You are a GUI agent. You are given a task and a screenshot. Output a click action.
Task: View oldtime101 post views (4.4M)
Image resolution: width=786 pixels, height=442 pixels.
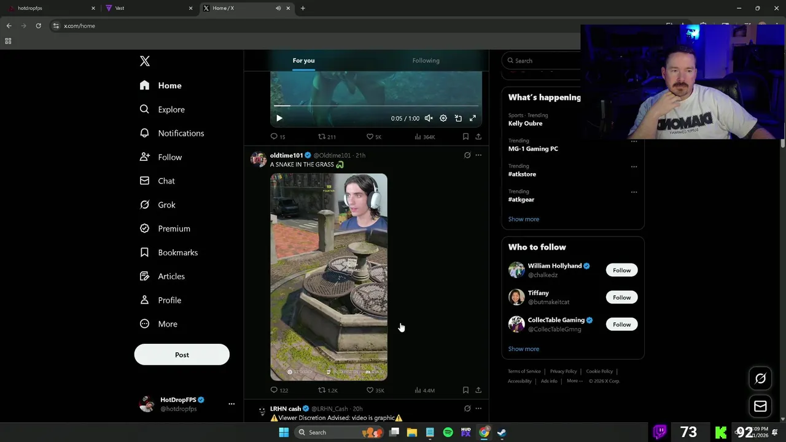(425, 390)
